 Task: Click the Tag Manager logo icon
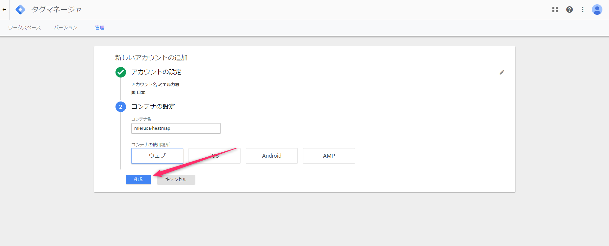20,10
